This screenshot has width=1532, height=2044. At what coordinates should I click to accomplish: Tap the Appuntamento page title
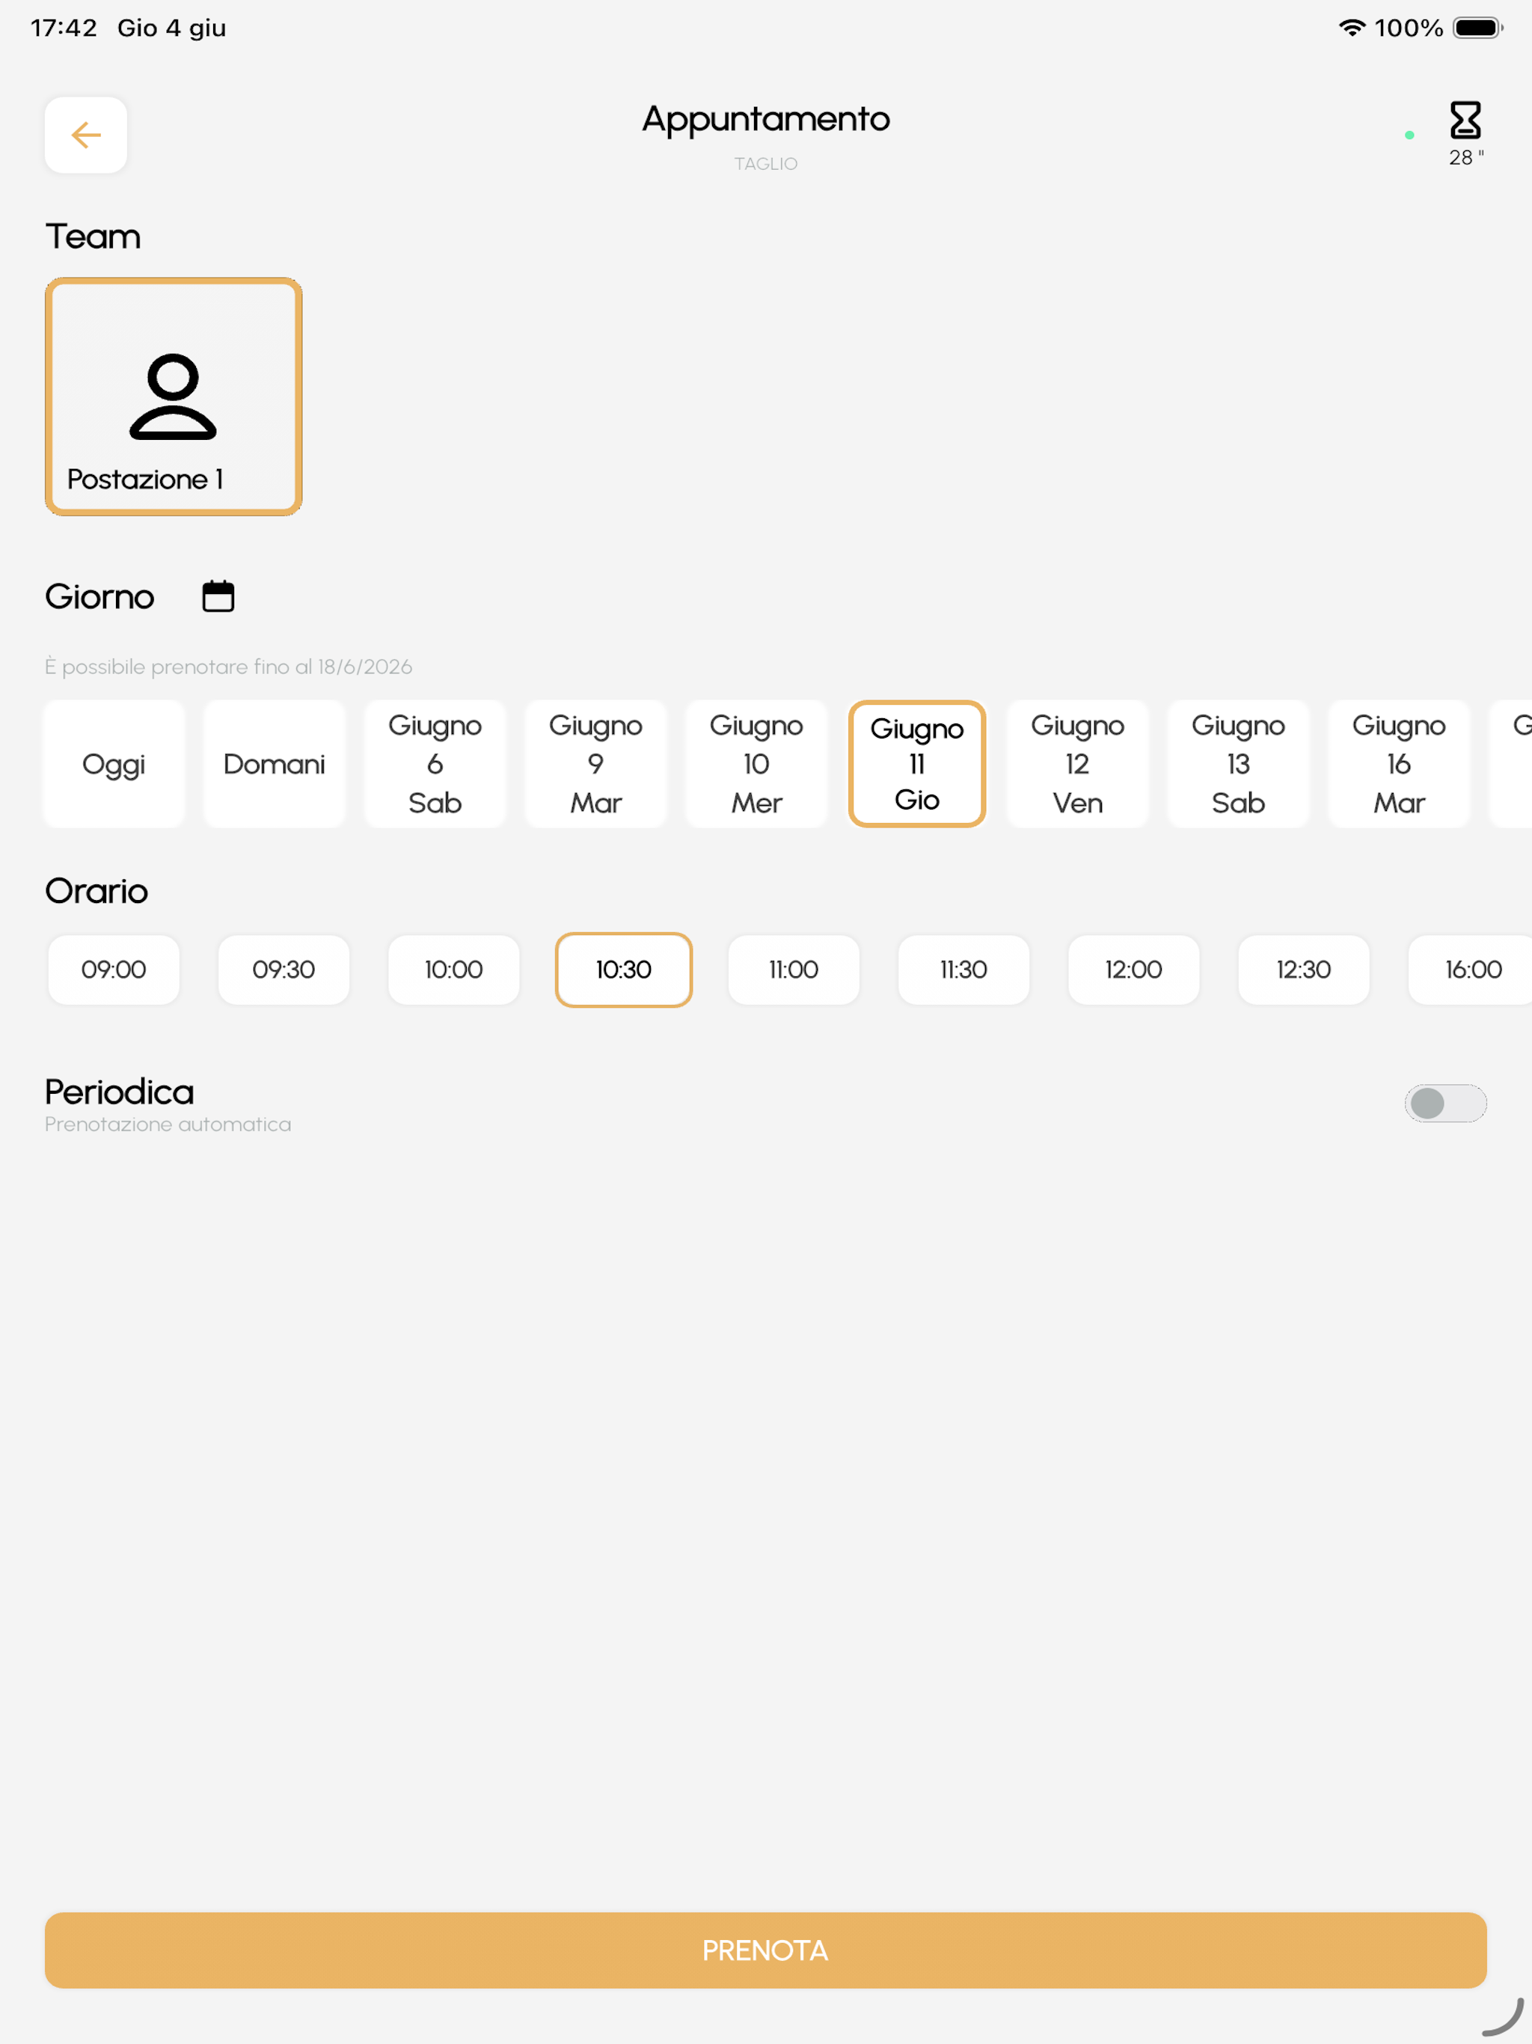(766, 119)
